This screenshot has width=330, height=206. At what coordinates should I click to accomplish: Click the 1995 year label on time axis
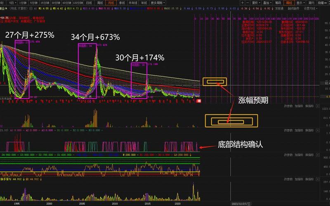coord(16,204)
